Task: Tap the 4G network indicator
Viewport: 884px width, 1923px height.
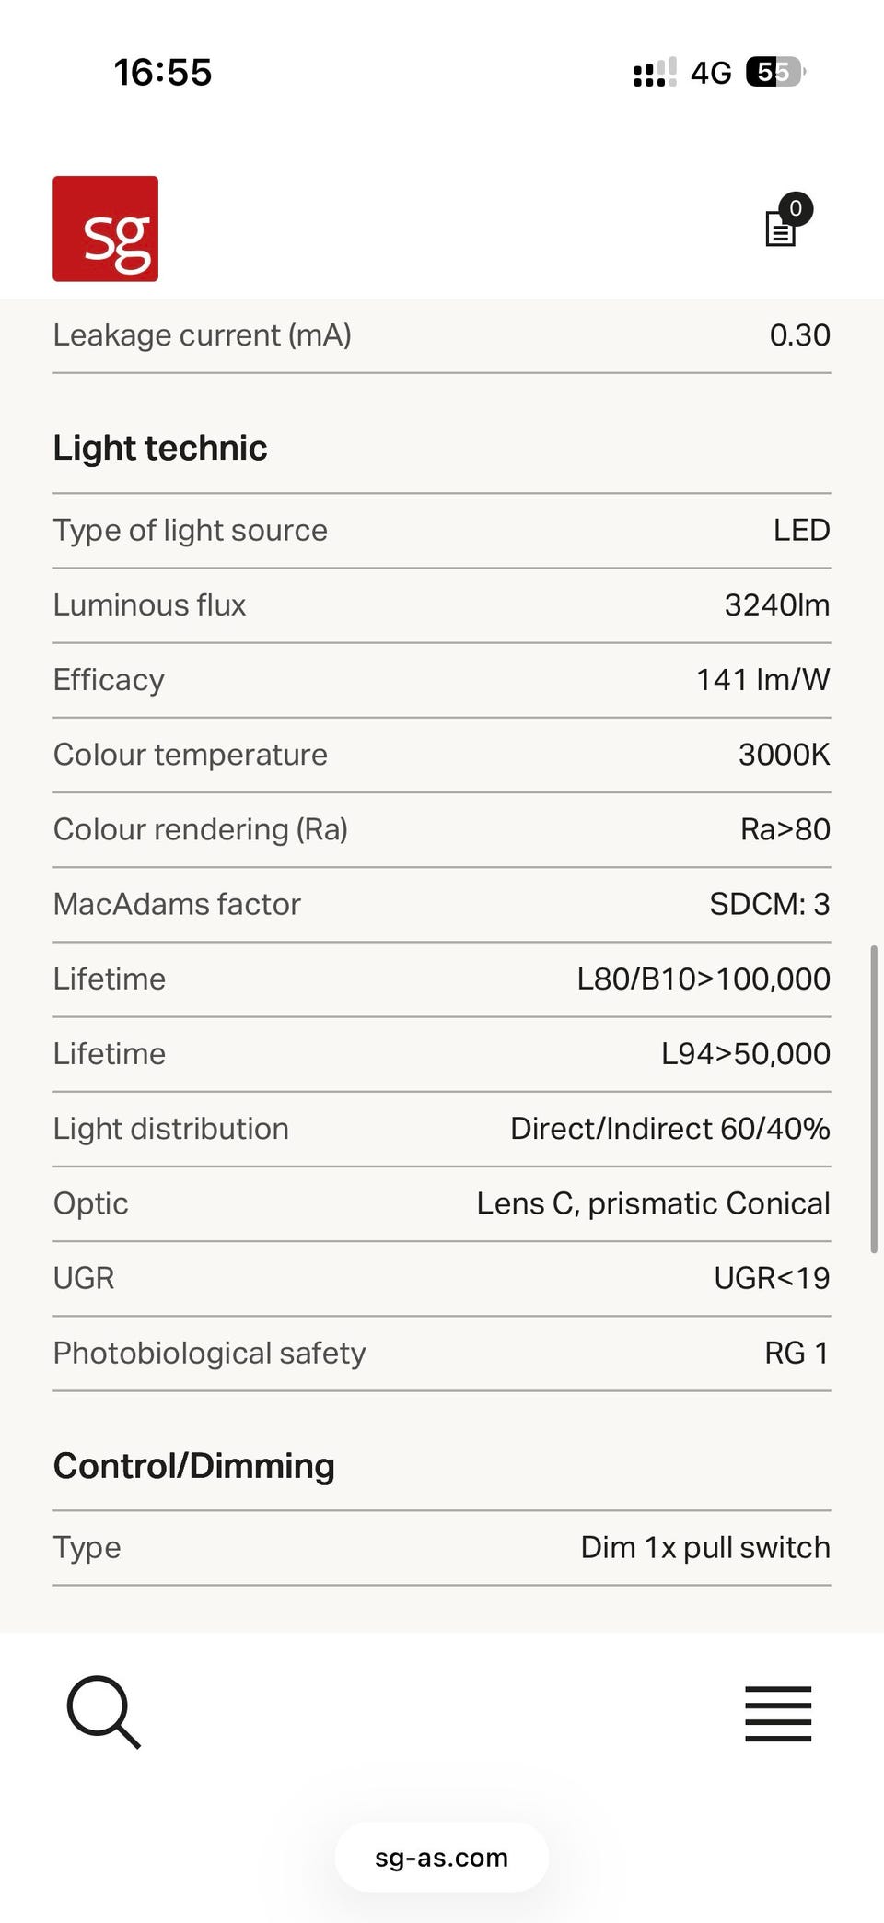Action: point(711,73)
